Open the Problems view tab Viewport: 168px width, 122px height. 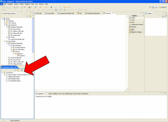point(55,94)
